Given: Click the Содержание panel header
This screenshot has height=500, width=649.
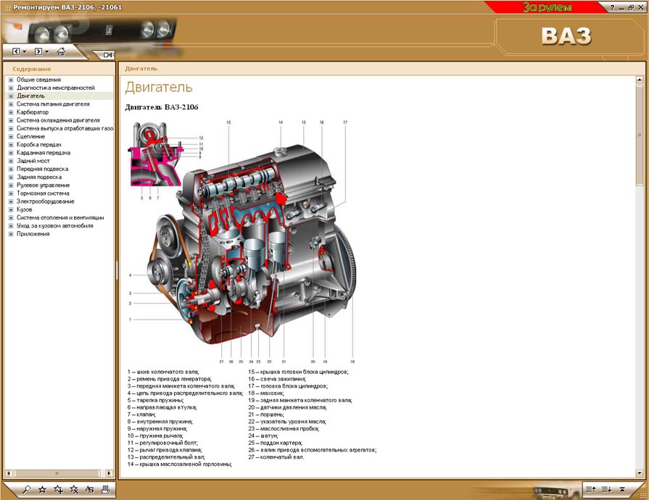Looking at the screenshot, I should (32, 69).
